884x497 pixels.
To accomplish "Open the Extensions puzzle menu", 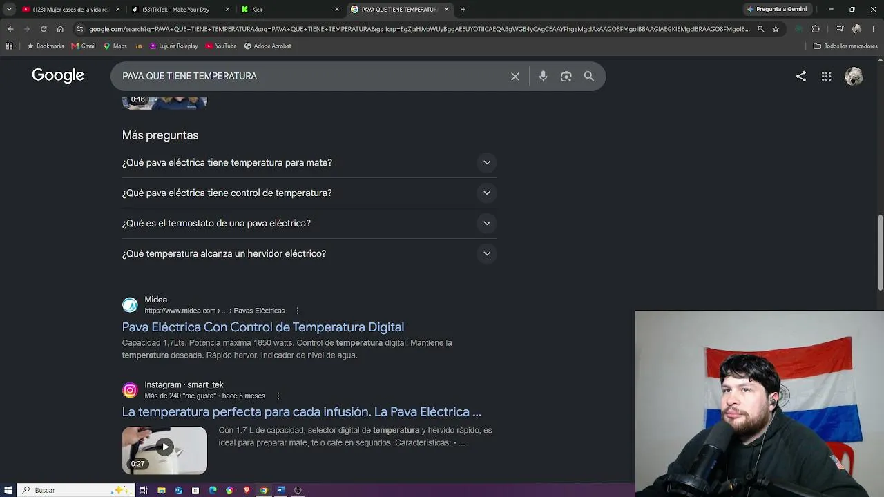I will pos(816,29).
